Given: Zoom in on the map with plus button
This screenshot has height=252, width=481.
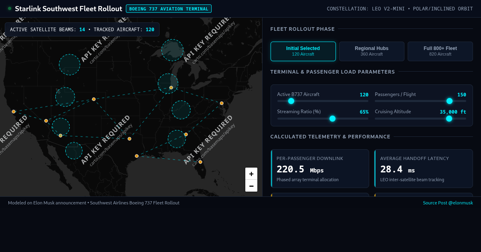Looking at the screenshot, I should pos(251,174).
